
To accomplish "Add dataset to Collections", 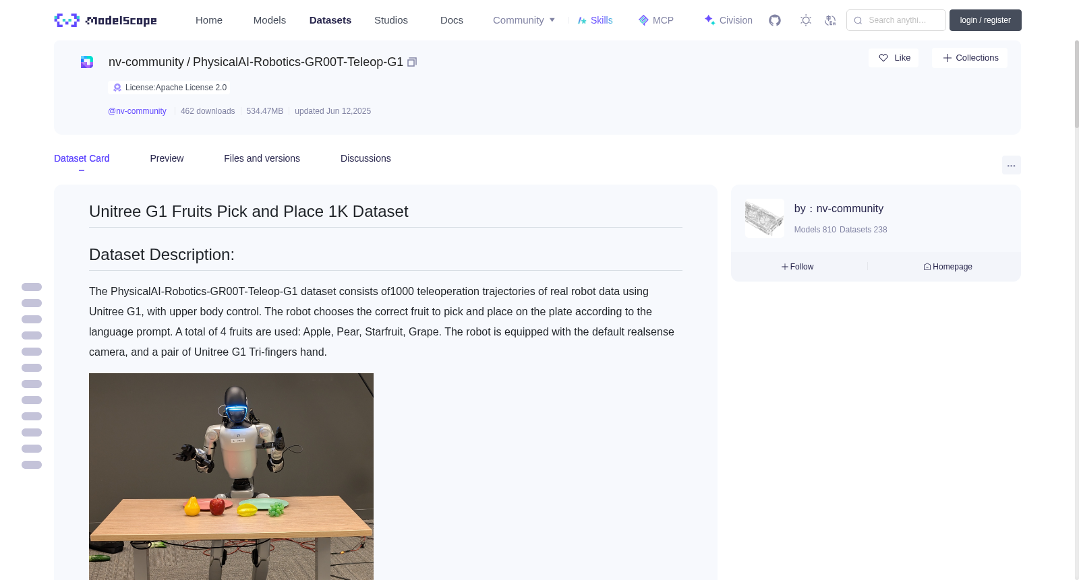I will click(970, 58).
